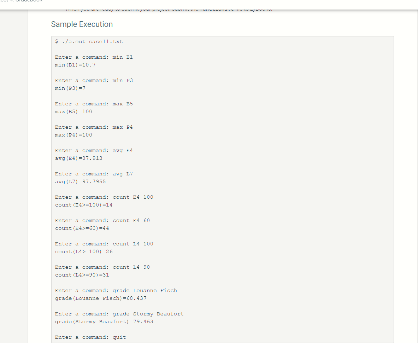Image resolution: width=418 pixels, height=343 pixels.
Task: Click the 'Enter a command: min P3' line
Action: (x=94, y=81)
